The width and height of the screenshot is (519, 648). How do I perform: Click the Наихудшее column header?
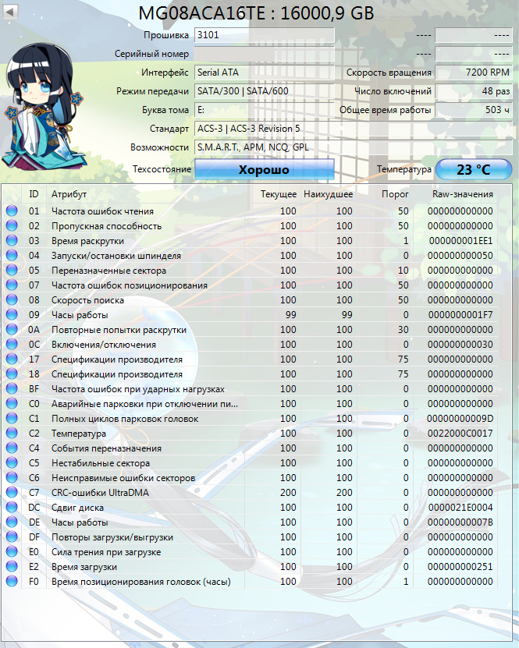329,194
